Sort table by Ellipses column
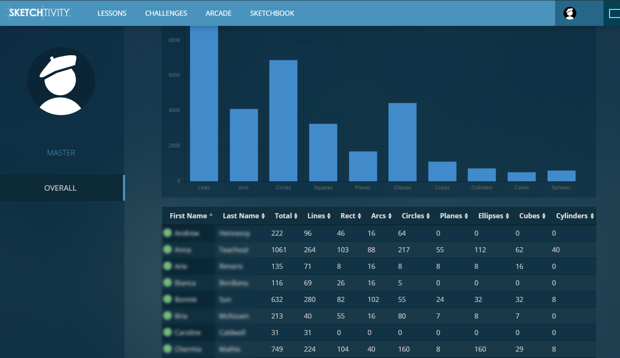The width and height of the screenshot is (620, 358). click(x=494, y=216)
